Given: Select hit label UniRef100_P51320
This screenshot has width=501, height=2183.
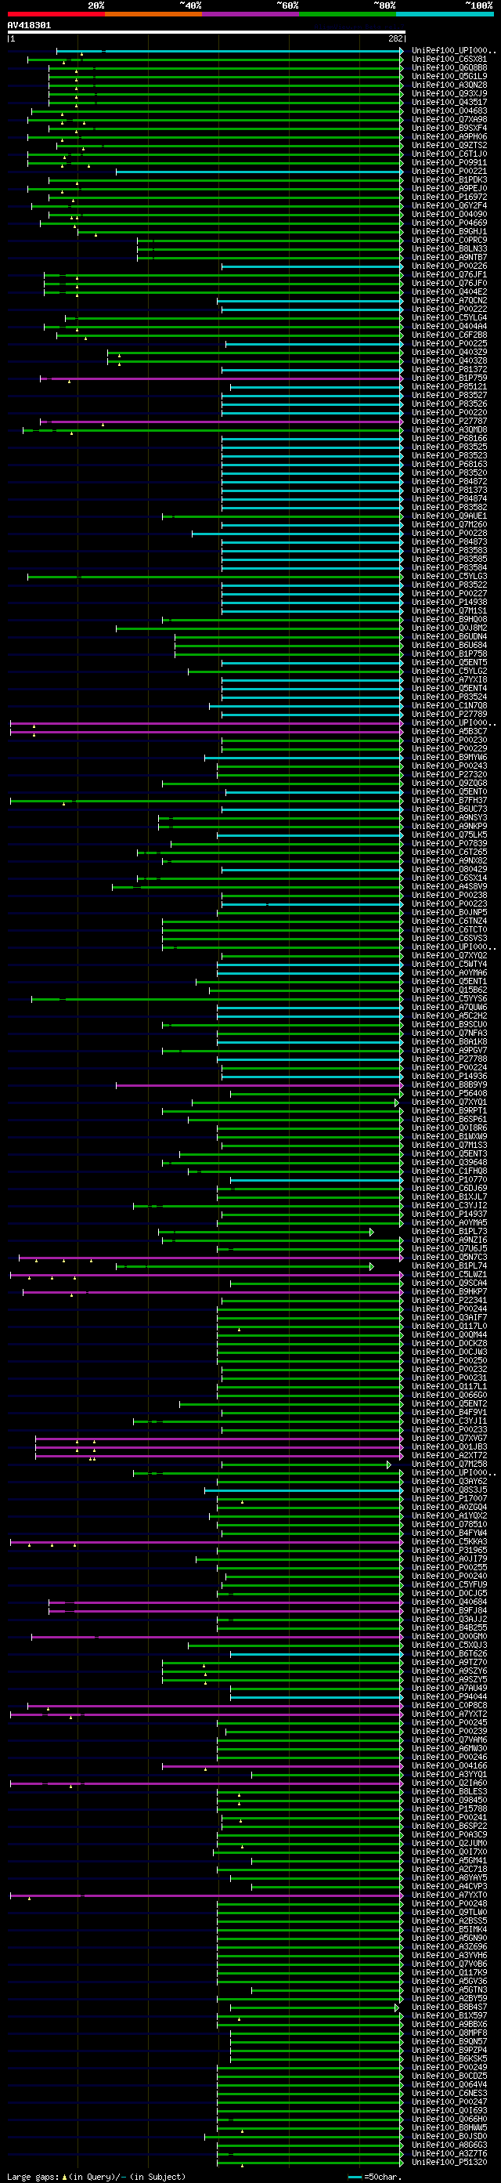Looking at the screenshot, I should pos(449,2162).
